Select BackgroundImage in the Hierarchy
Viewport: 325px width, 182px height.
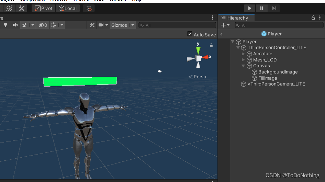(278, 72)
